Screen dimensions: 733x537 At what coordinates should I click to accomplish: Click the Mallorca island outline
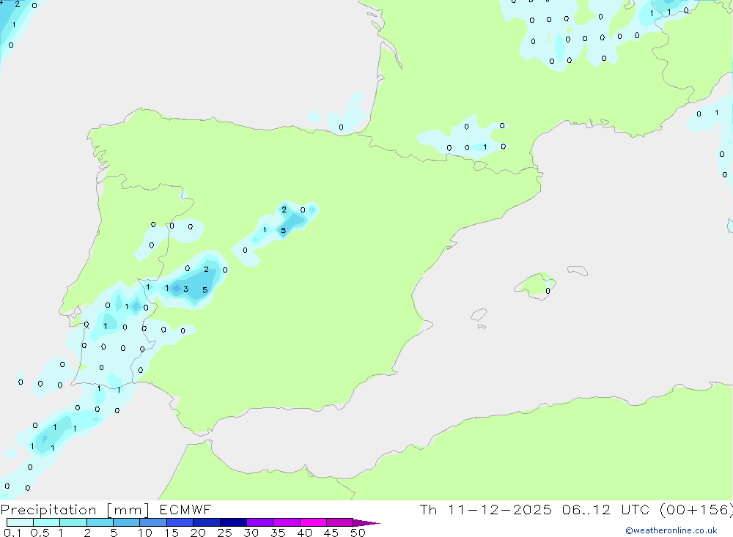535,286
